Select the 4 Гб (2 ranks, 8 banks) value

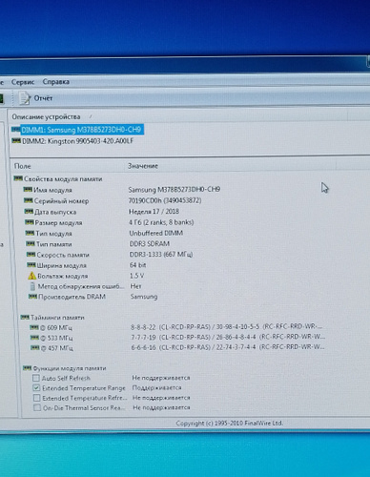[161, 222]
